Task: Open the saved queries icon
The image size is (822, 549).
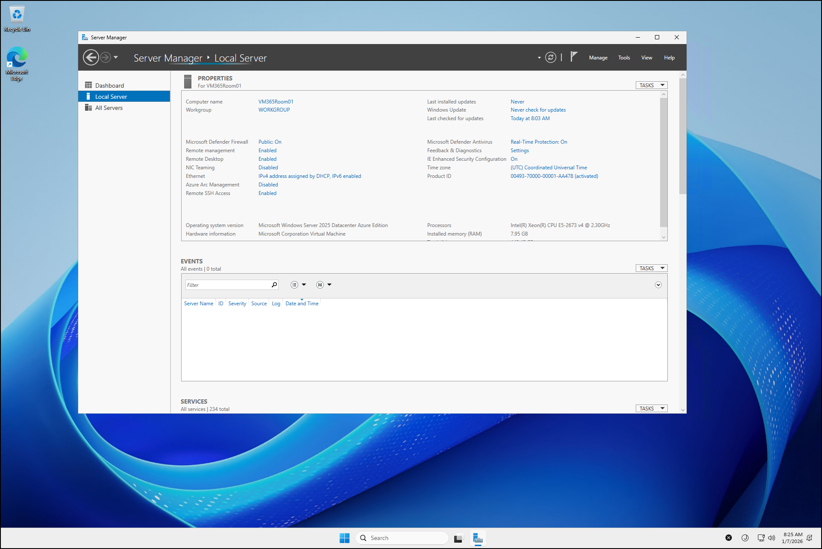Action: pyautogui.click(x=320, y=285)
